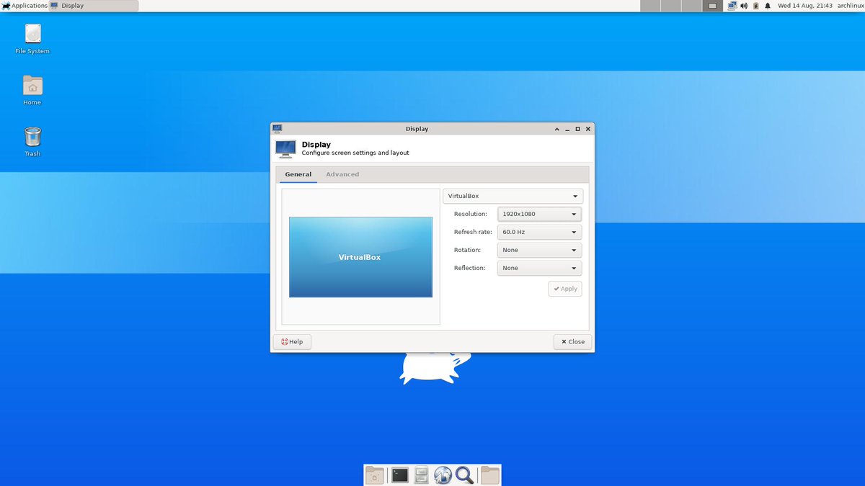Click the battery power manager tray icon

[x=755, y=6]
